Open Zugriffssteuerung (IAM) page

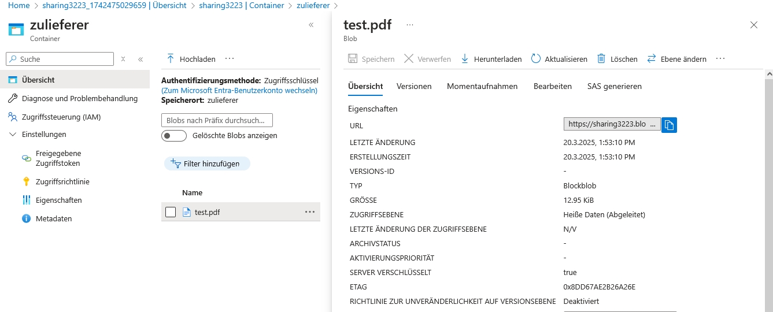[61, 117]
